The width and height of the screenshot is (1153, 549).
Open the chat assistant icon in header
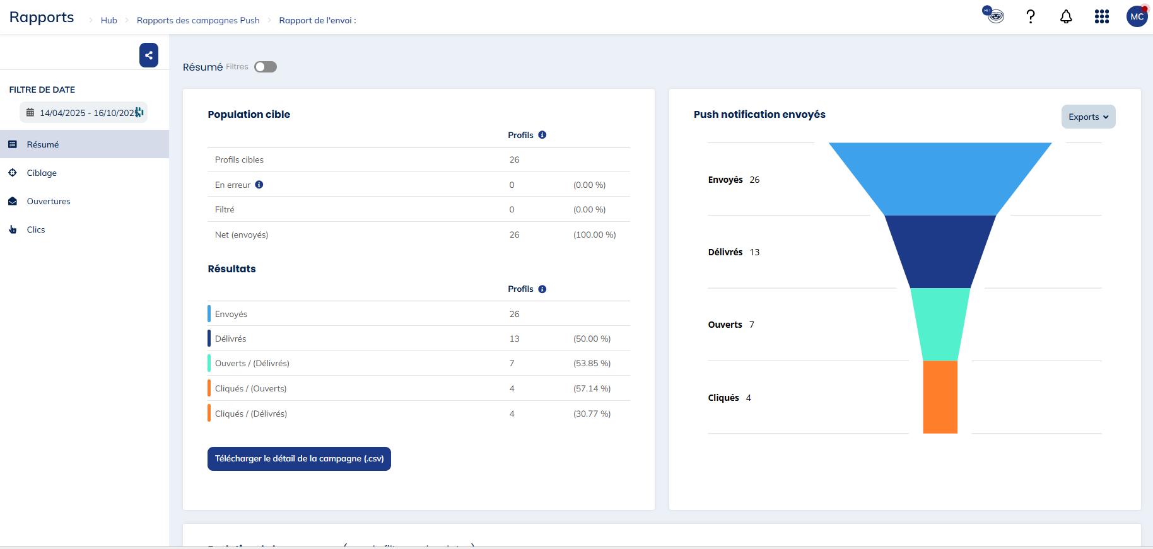tap(993, 14)
